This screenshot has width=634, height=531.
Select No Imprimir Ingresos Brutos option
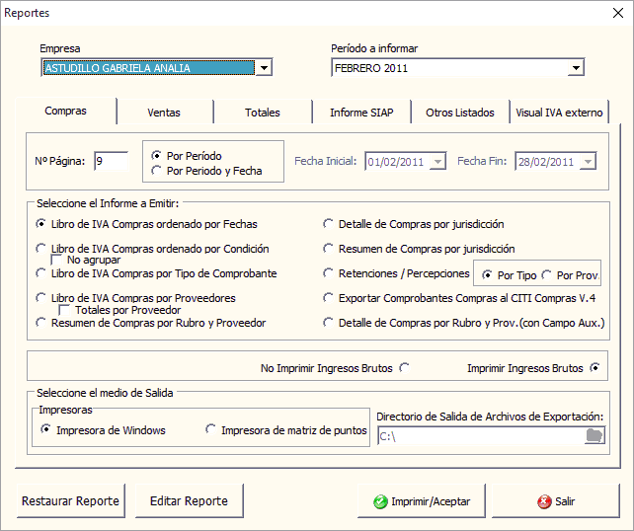coord(404,368)
